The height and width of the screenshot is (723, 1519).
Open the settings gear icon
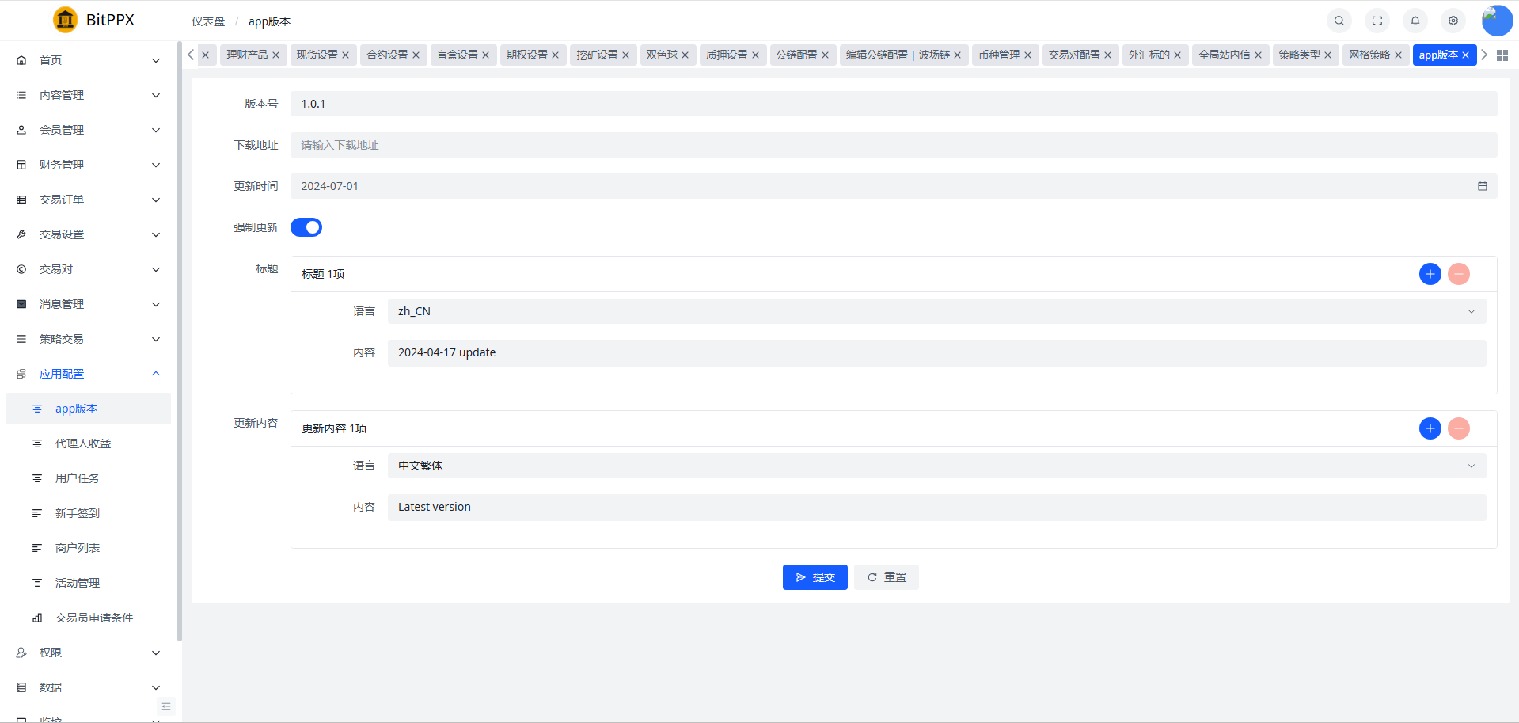(1453, 21)
